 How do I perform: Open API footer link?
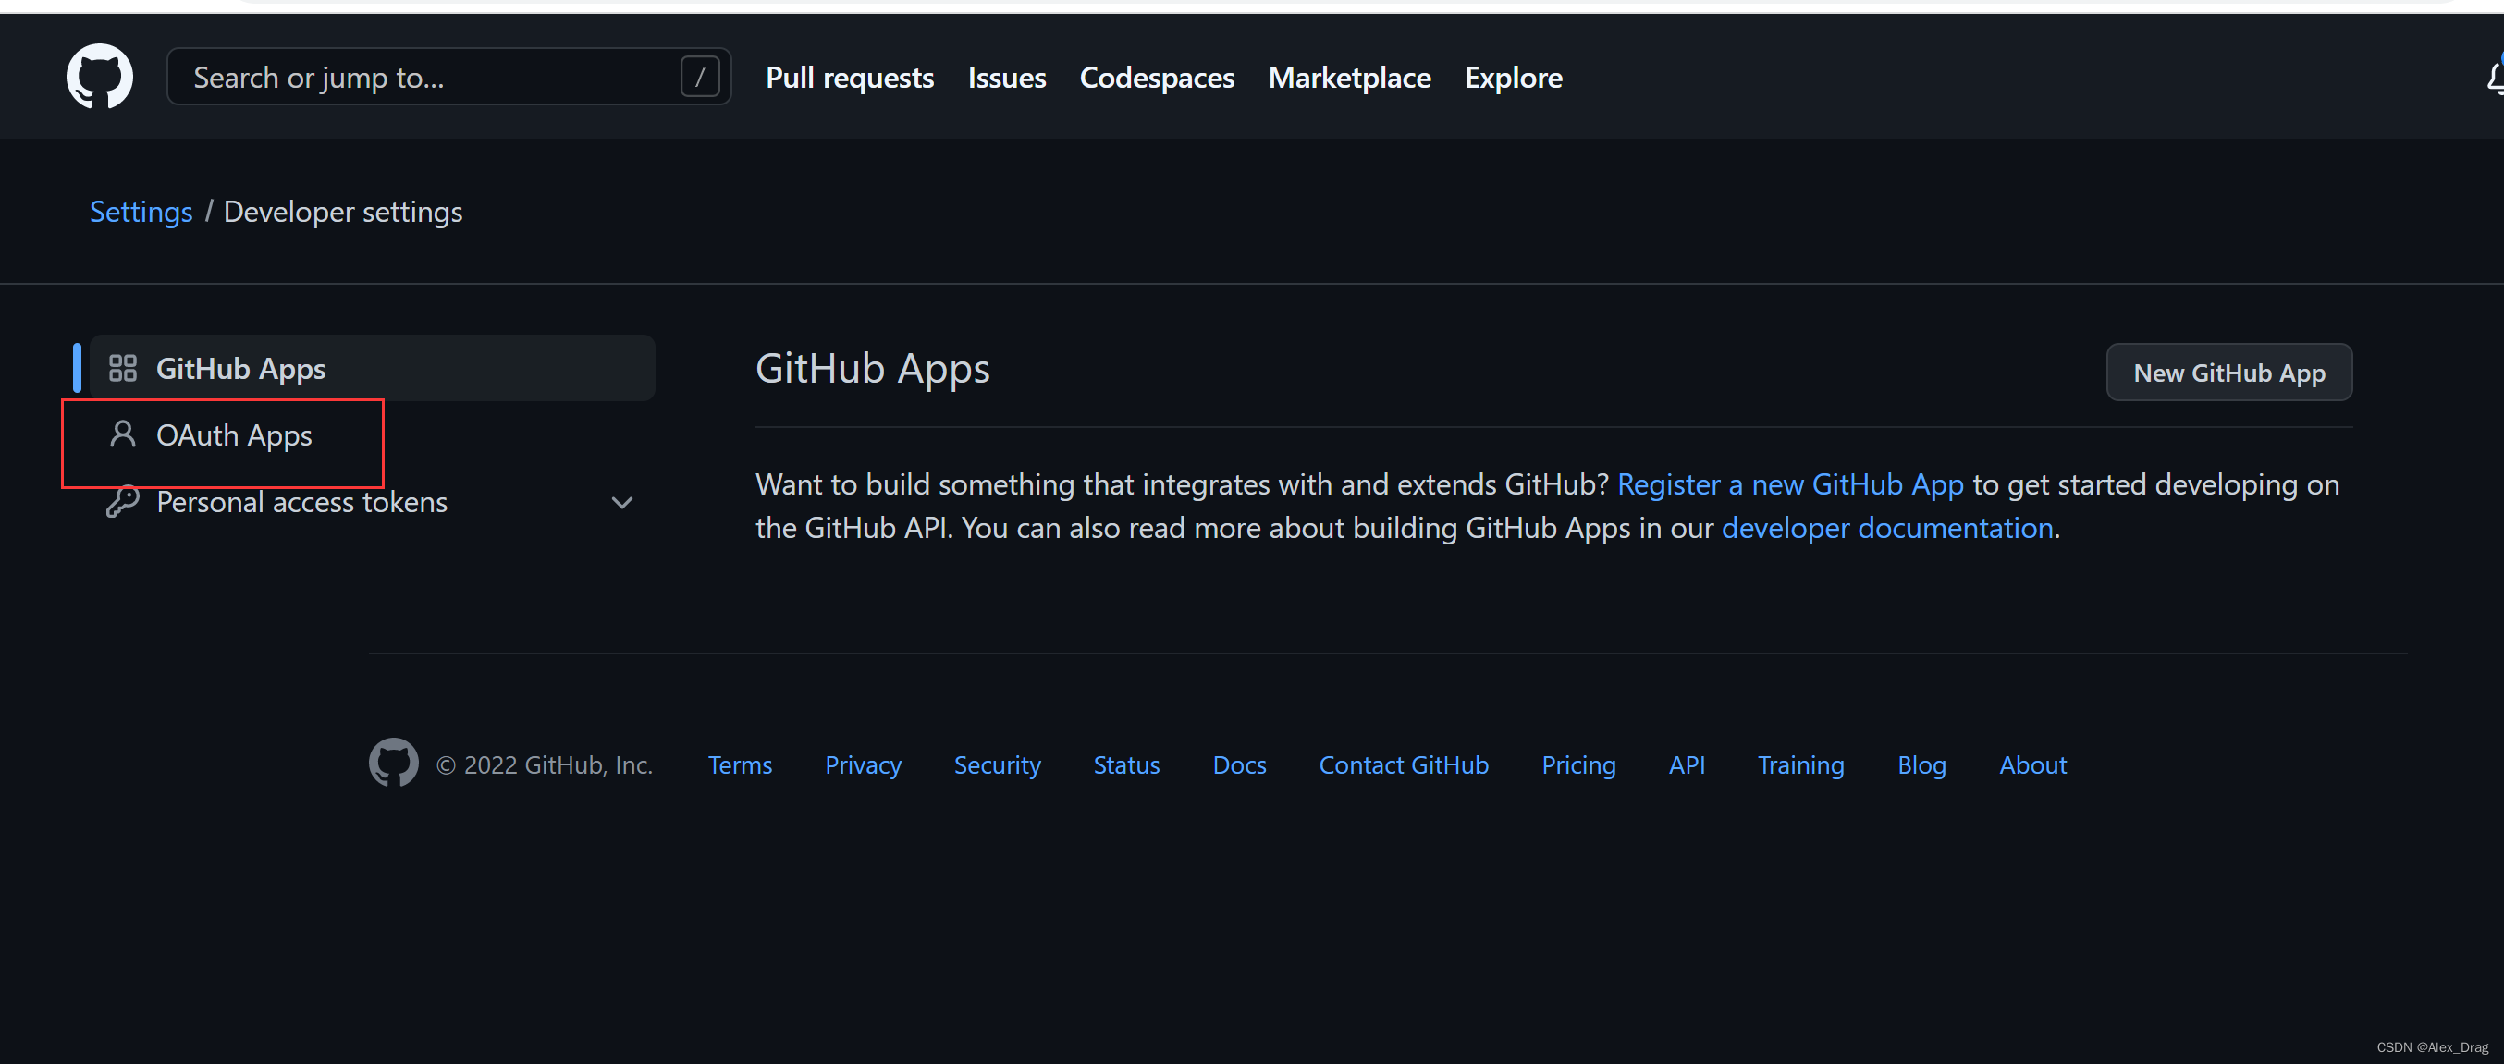[1687, 764]
